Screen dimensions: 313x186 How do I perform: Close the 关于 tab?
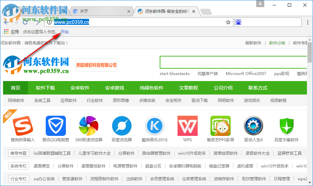coord(129,11)
